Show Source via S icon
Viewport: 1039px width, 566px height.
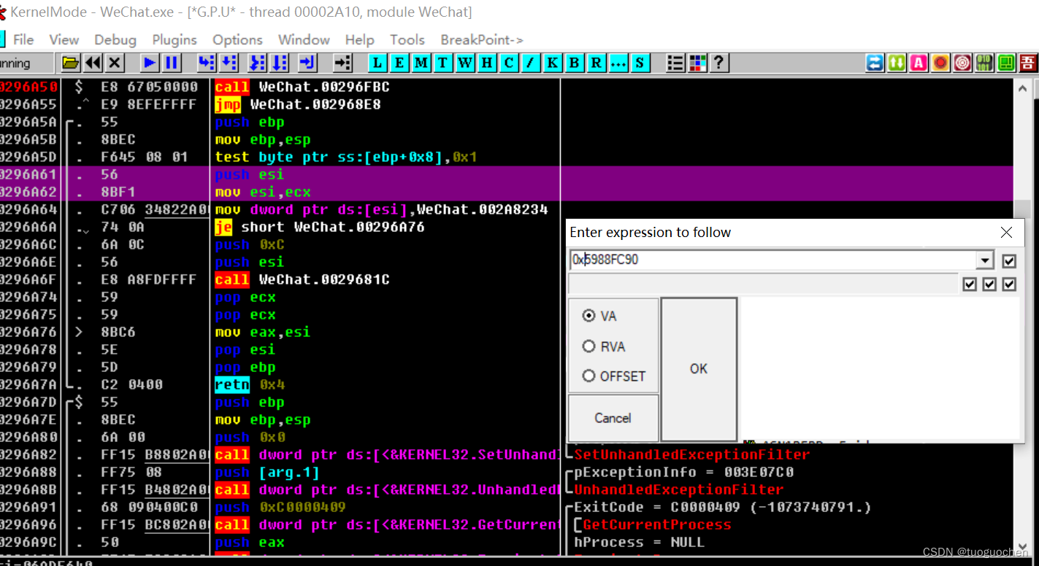click(x=640, y=63)
